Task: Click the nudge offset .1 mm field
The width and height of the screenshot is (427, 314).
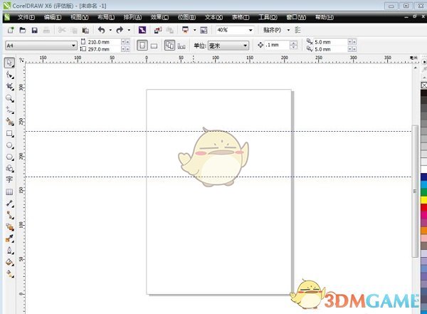Action: tap(278, 45)
